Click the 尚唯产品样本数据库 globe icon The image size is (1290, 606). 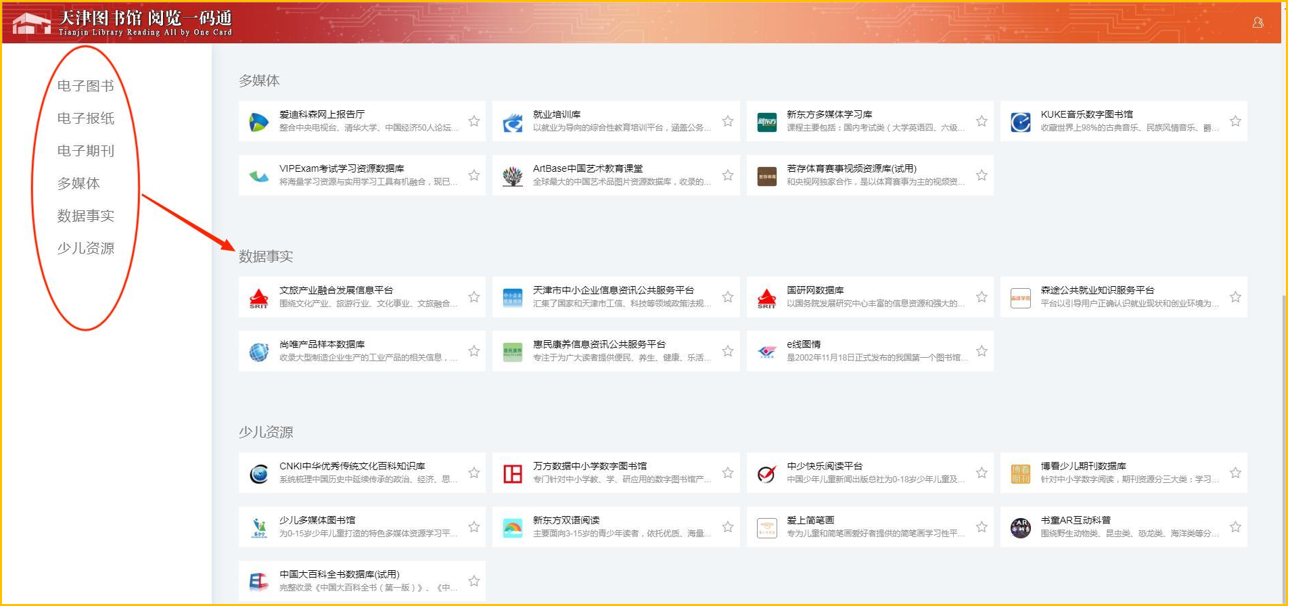point(259,352)
